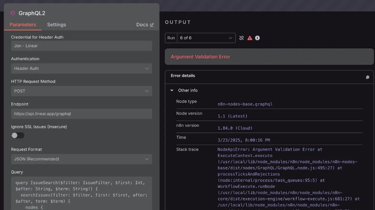This screenshot has width=375, height=210.
Task: Click the Stack trace row label
Action: [x=187, y=149]
